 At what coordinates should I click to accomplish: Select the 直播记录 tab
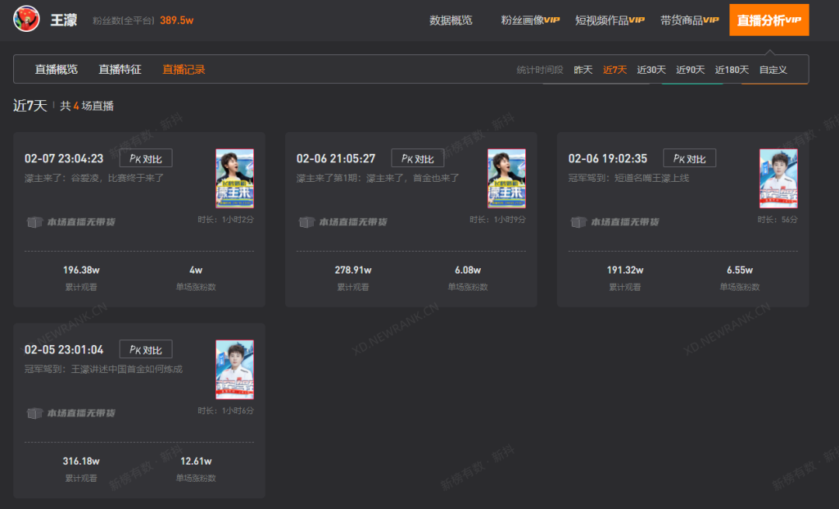(183, 70)
